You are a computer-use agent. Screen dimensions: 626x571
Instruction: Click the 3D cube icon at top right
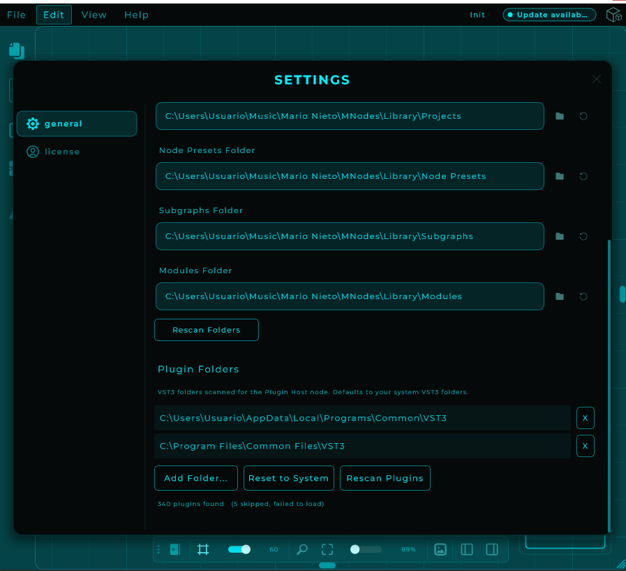click(614, 15)
